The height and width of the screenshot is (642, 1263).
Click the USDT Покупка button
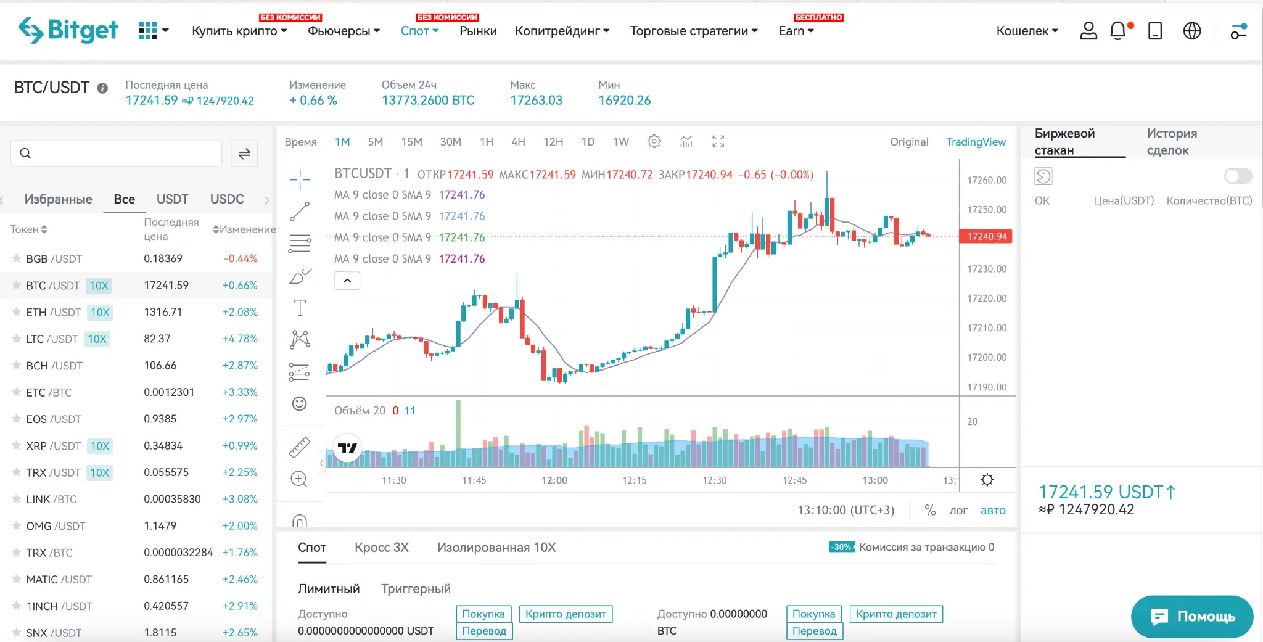tap(483, 614)
